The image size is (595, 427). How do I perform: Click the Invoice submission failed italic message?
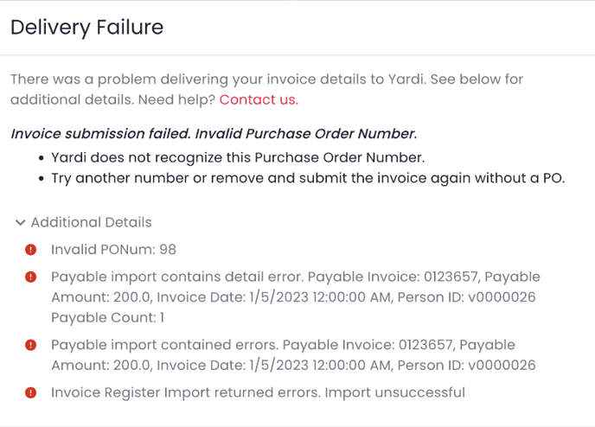point(214,134)
